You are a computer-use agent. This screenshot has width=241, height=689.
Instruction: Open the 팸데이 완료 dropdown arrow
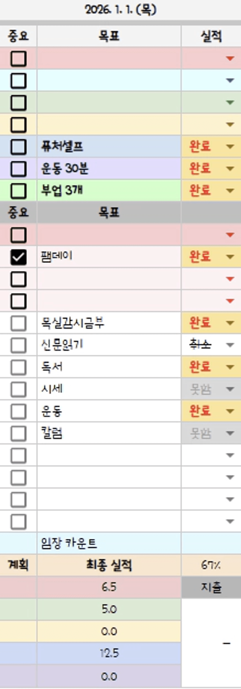coord(230,257)
